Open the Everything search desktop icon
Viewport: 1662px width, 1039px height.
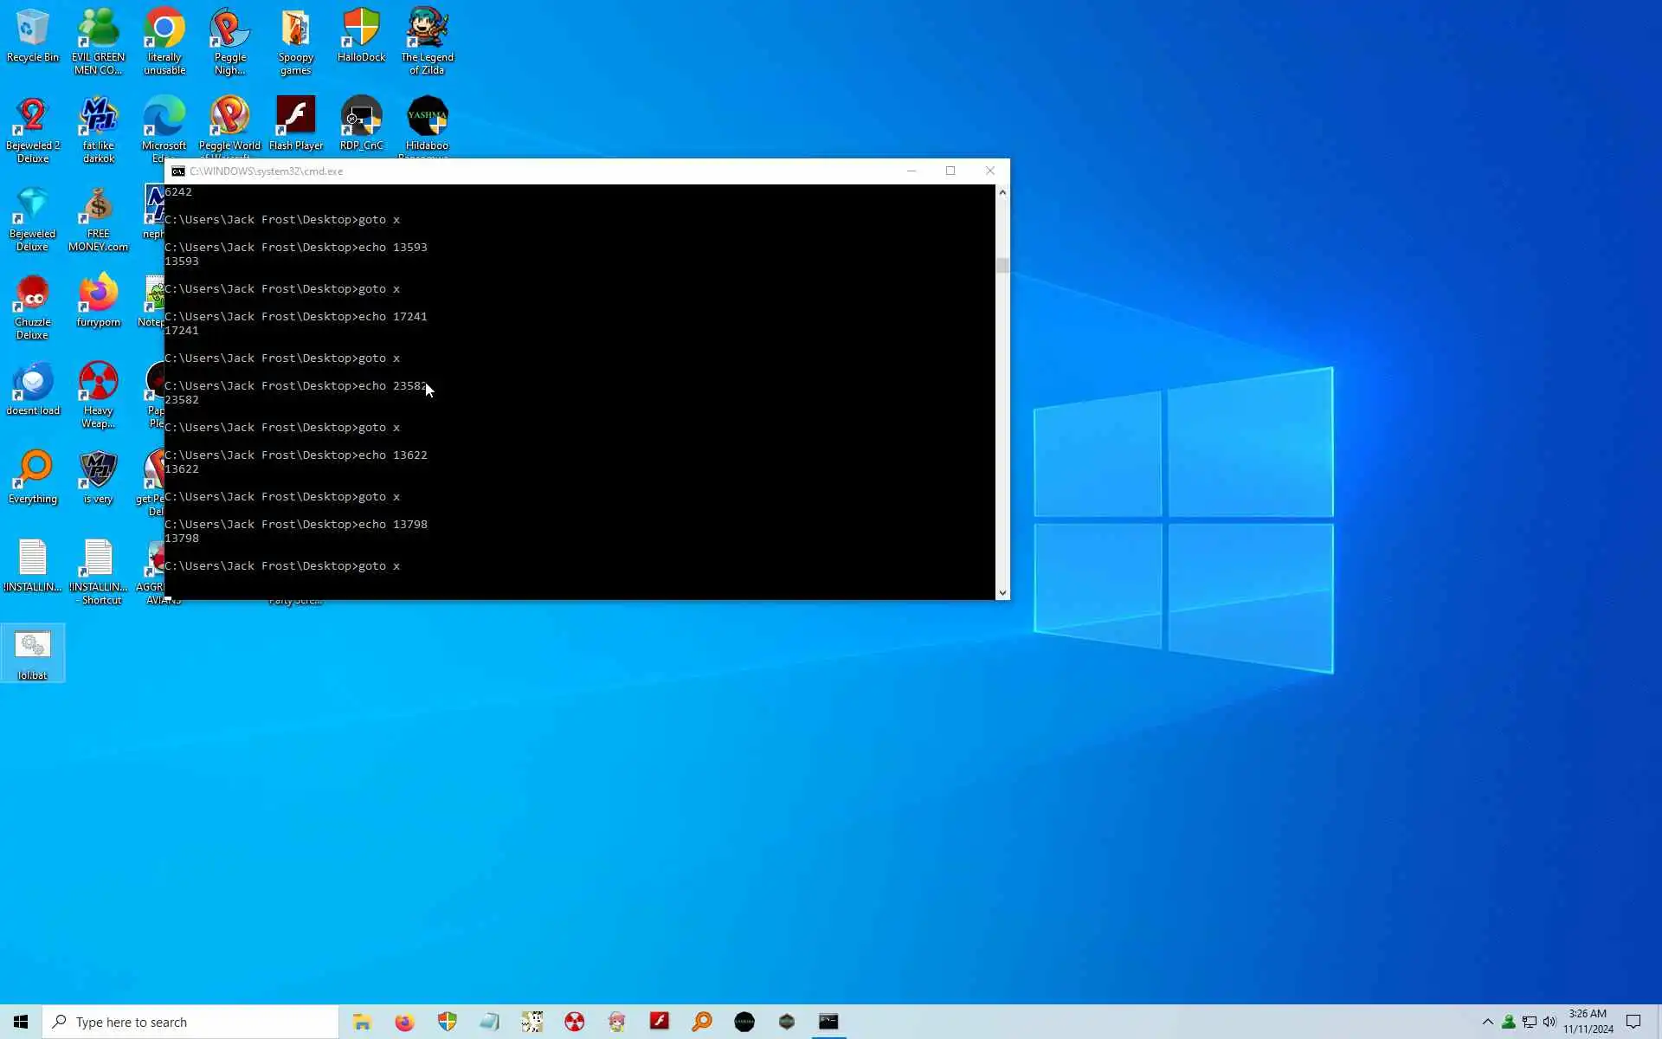click(32, 476)
